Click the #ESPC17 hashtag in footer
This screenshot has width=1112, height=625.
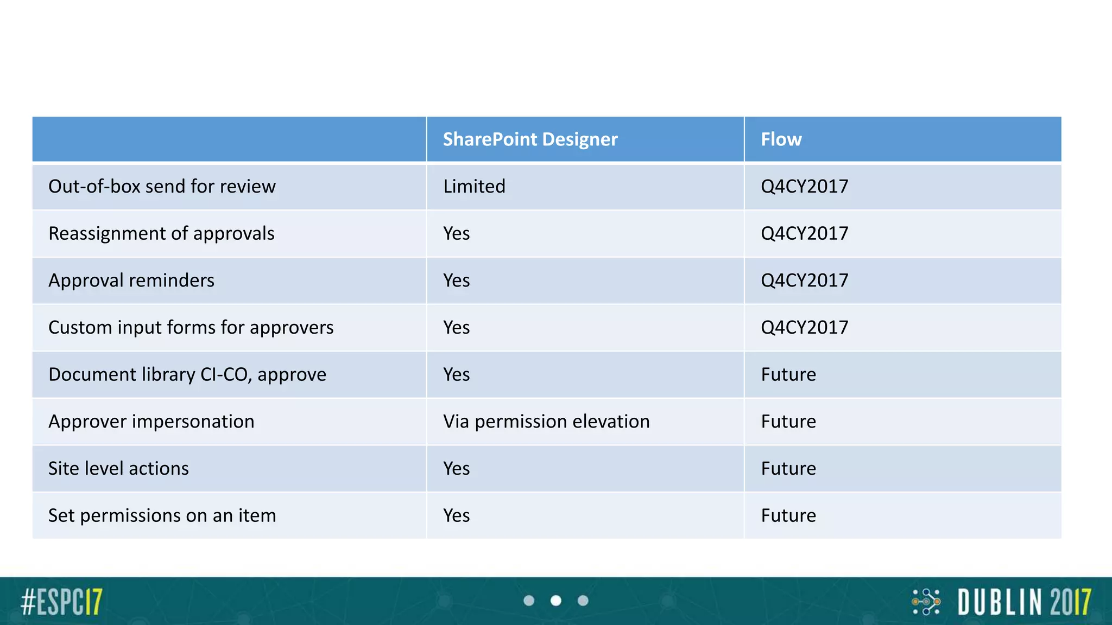pyautogui.click(x=61, y=602)
